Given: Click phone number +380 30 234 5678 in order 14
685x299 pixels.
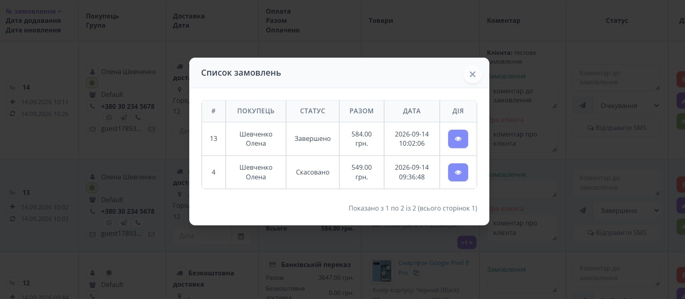Looking at the screenshot, I should click(128, 106).
